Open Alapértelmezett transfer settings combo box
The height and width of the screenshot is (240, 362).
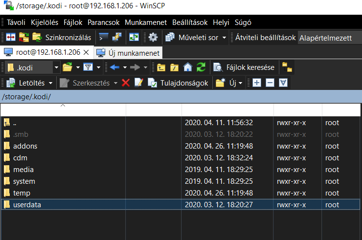click(x=330, y=38)
